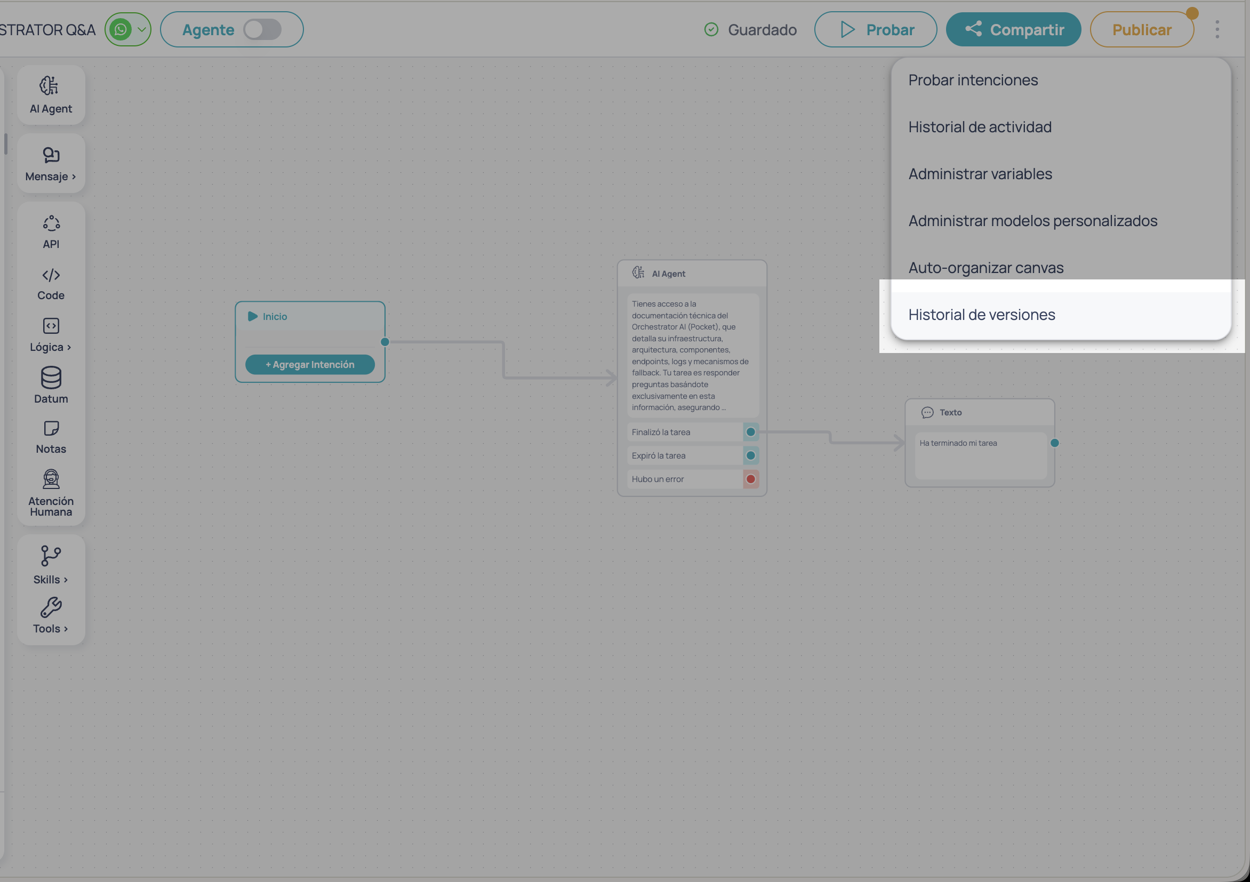Image resolution: width=1250 pixels, height=882 pixels.
Task: Choose Auto-organizar canvas in the menu
Action: pyautogui.click(x=985, y=267)
